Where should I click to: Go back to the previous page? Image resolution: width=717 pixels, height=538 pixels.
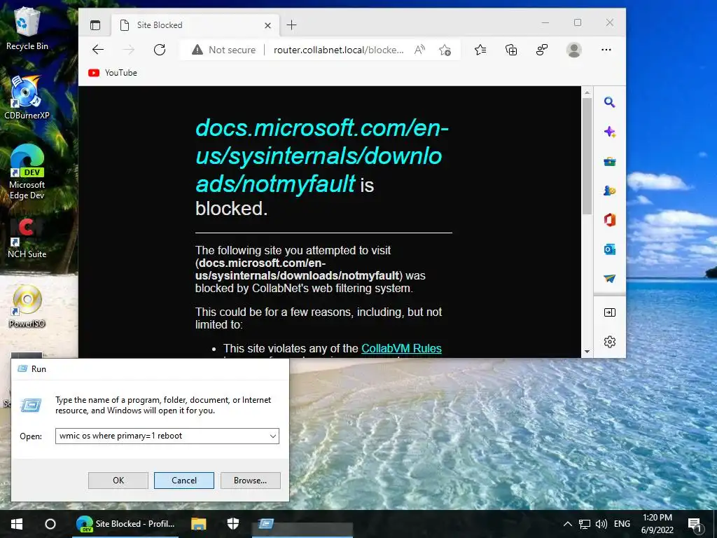[98, 50]
